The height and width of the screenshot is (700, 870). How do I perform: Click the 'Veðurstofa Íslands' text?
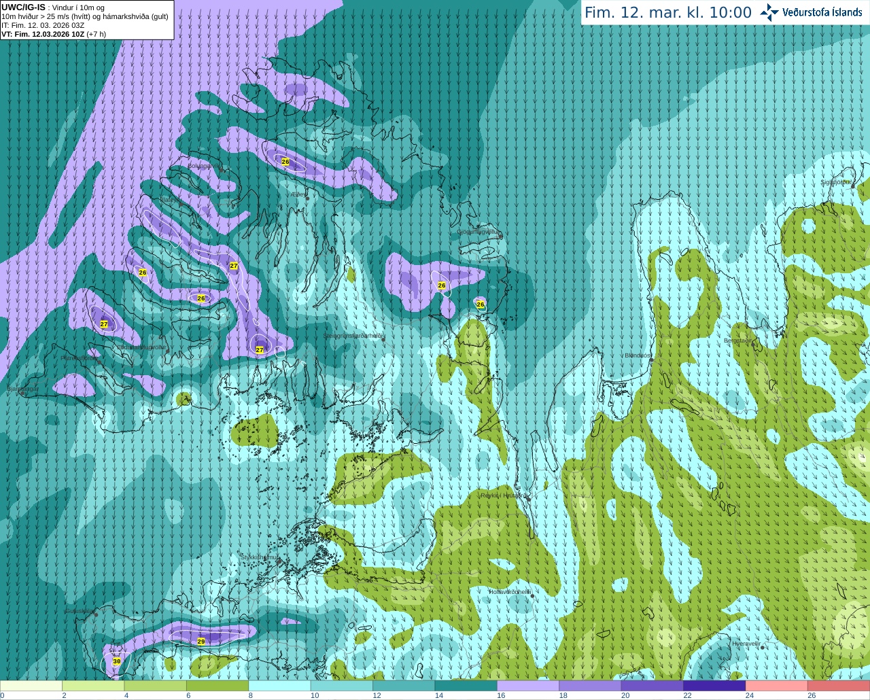822,12
